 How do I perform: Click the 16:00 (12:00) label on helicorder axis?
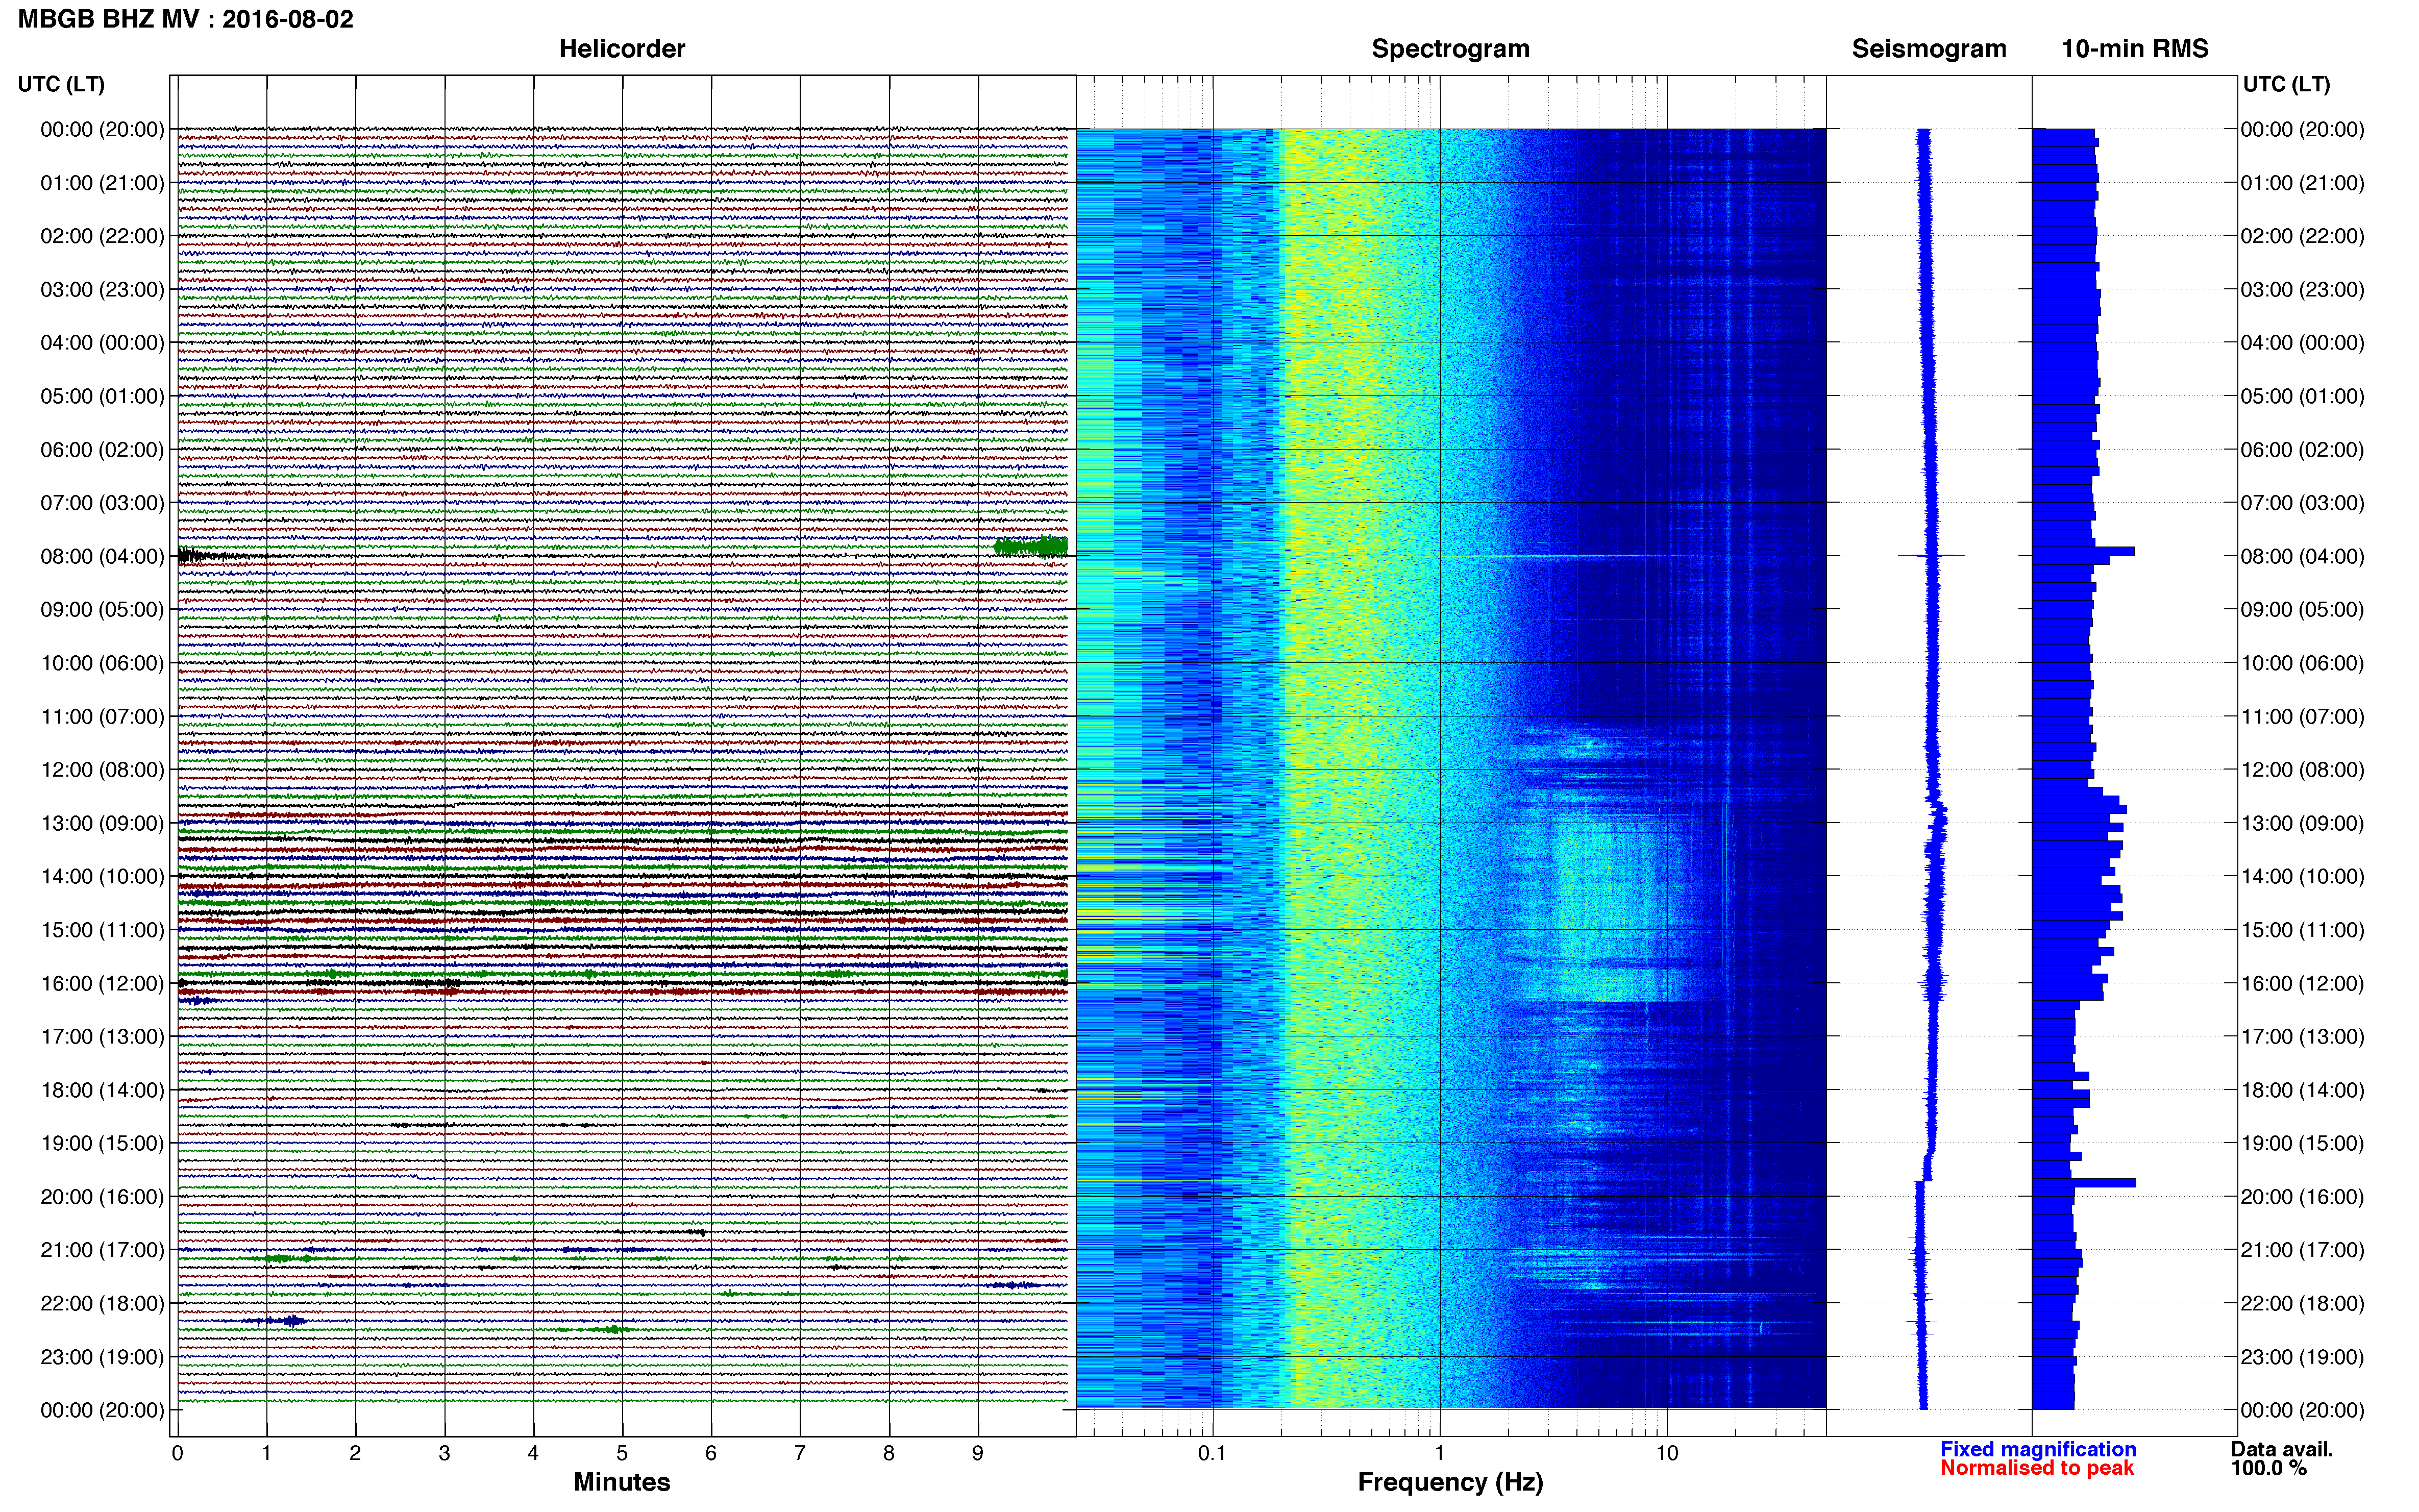tap(102, 983)
